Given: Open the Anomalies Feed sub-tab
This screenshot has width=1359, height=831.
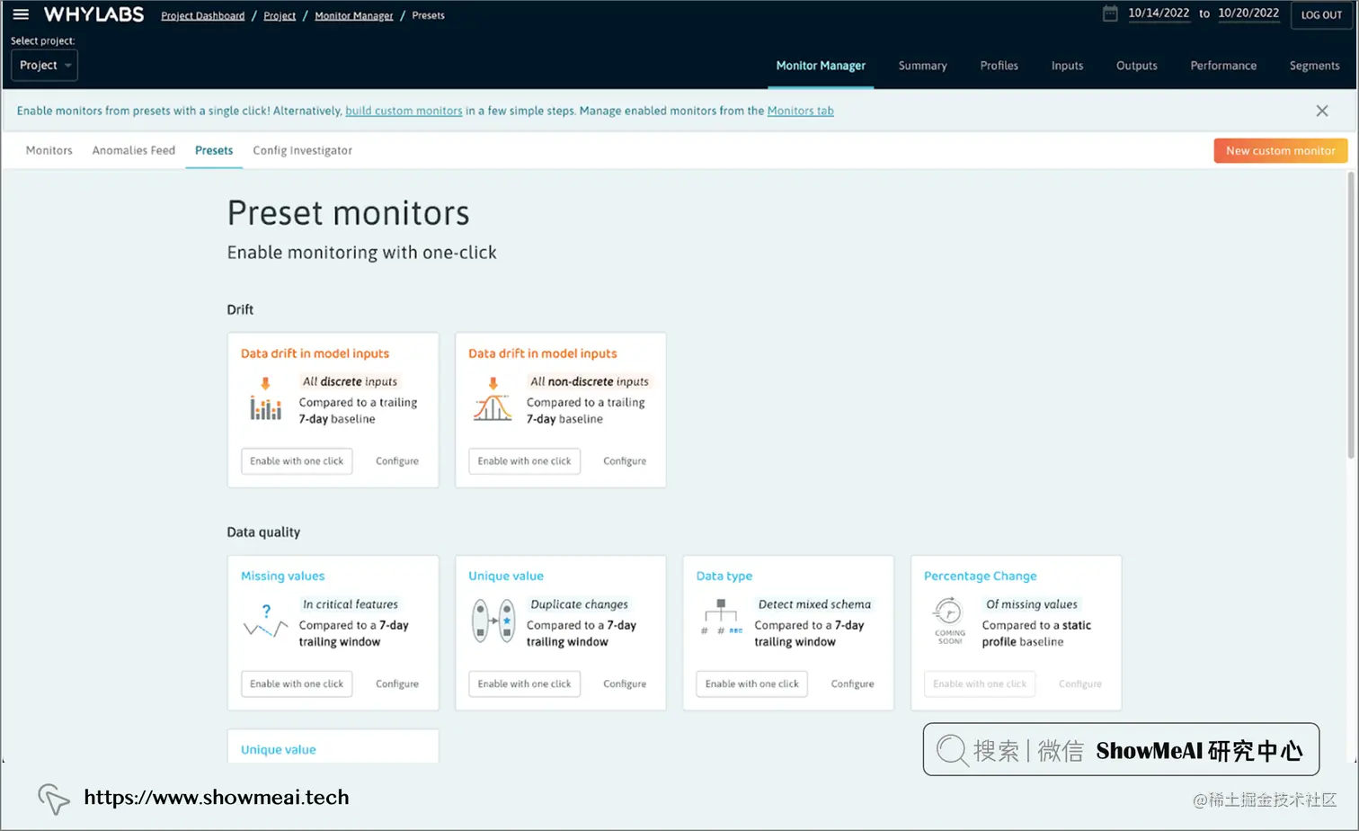Looking at the screenshot, I should click(133, 150).
